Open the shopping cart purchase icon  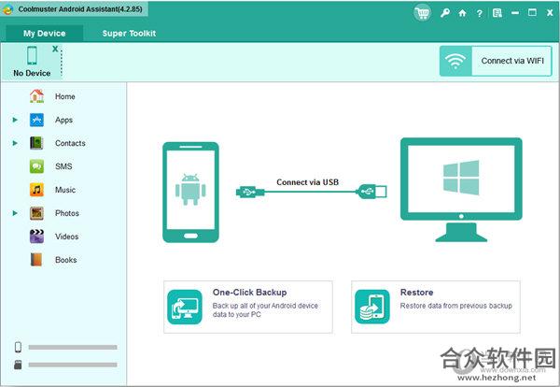(423, 13)
